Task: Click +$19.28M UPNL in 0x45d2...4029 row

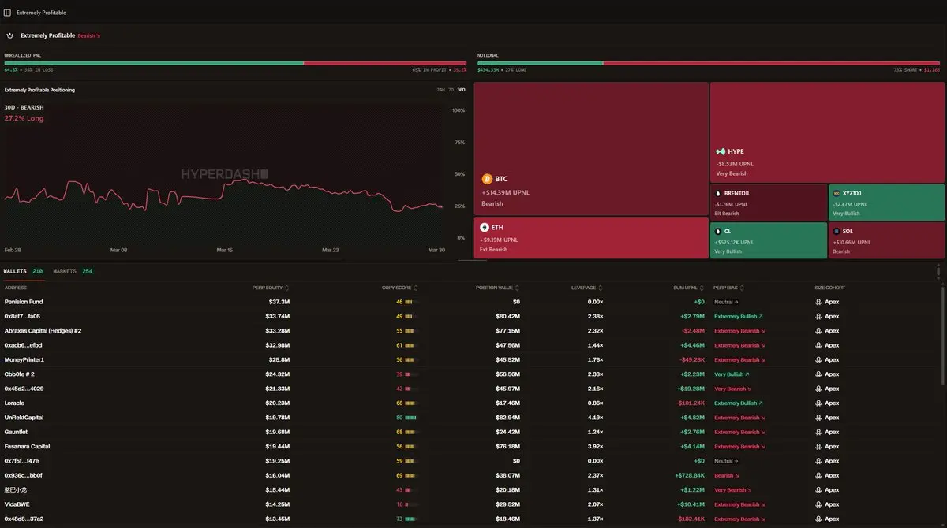Action: click(691, 389)
